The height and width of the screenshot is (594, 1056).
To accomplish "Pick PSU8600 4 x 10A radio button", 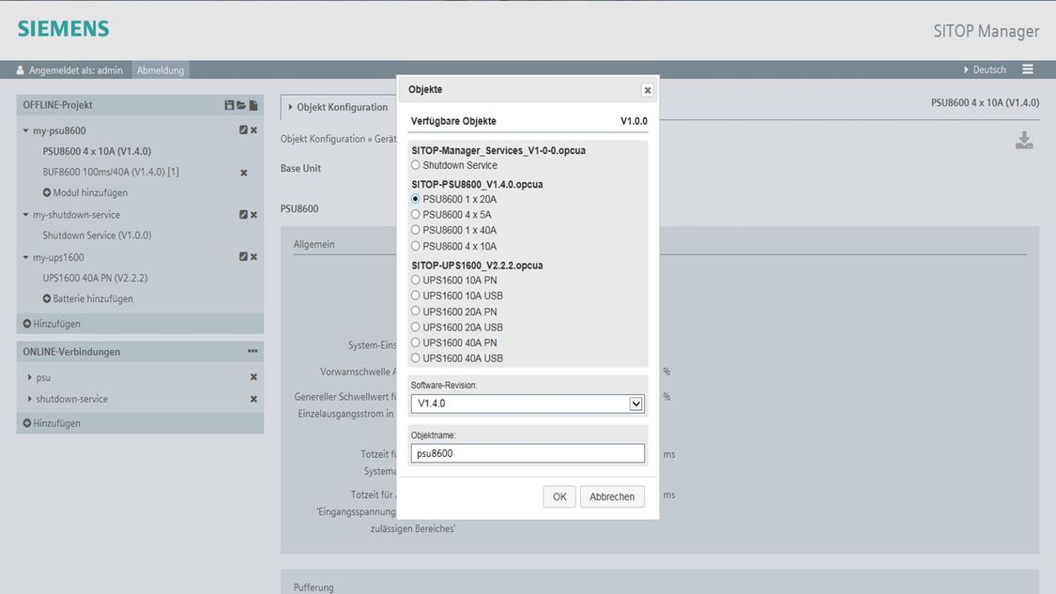I will pos(416,246).
